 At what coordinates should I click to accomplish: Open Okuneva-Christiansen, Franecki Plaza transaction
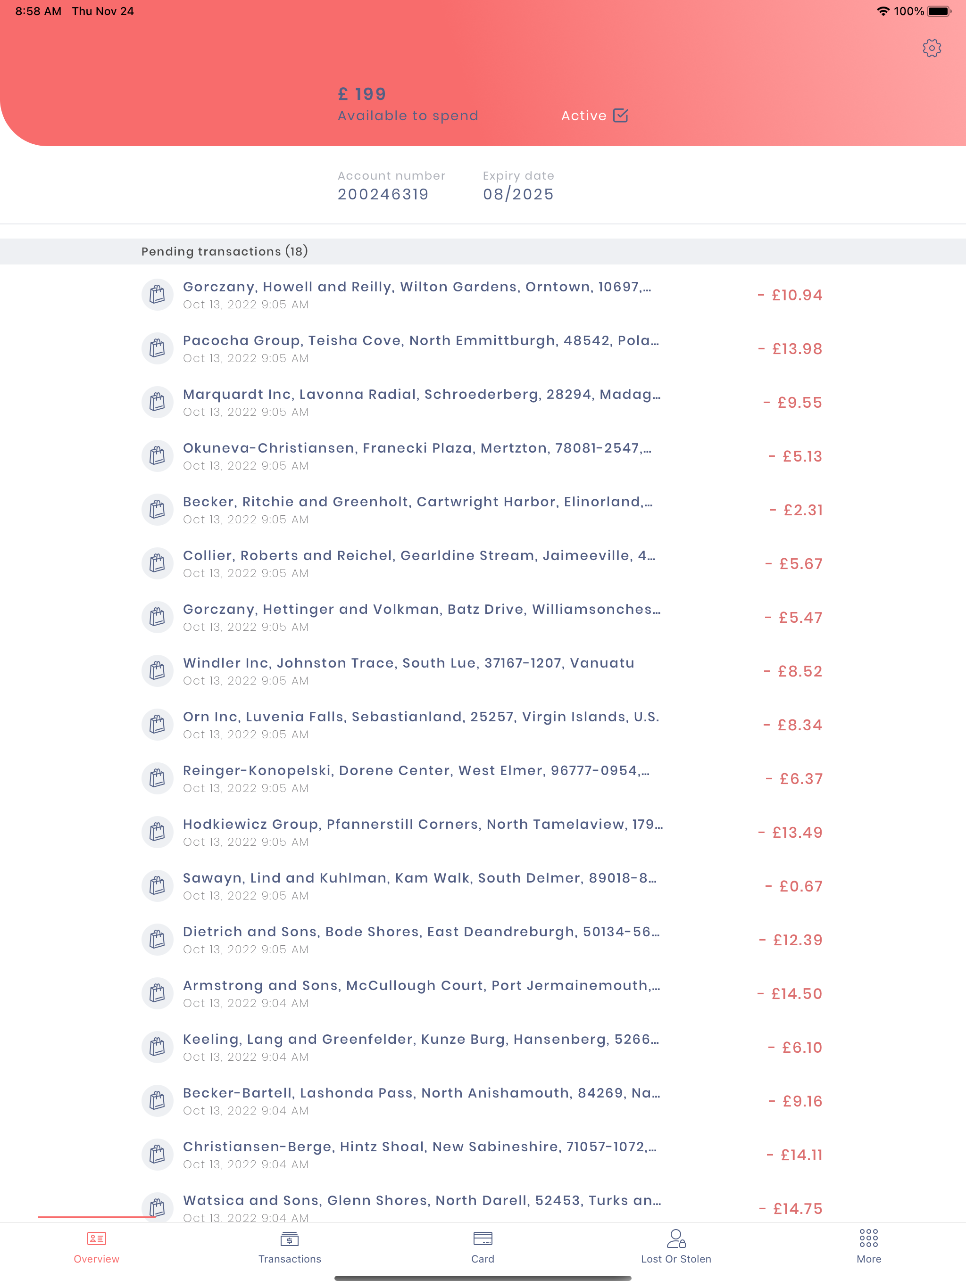pos(483,456)
